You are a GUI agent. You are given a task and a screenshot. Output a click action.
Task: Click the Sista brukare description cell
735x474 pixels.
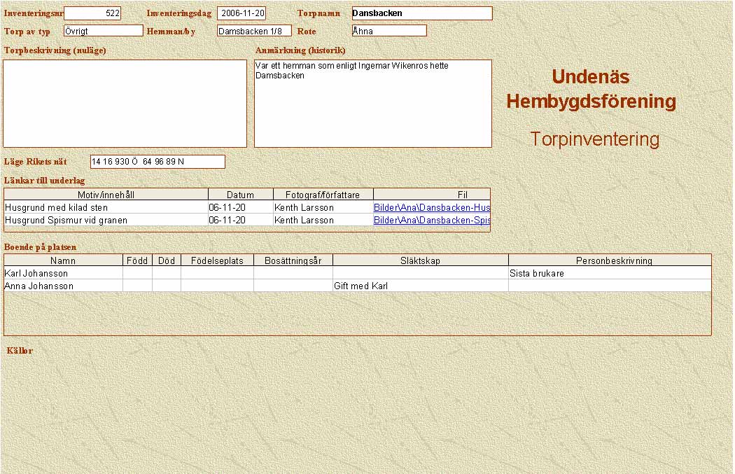tap(609, 274)
